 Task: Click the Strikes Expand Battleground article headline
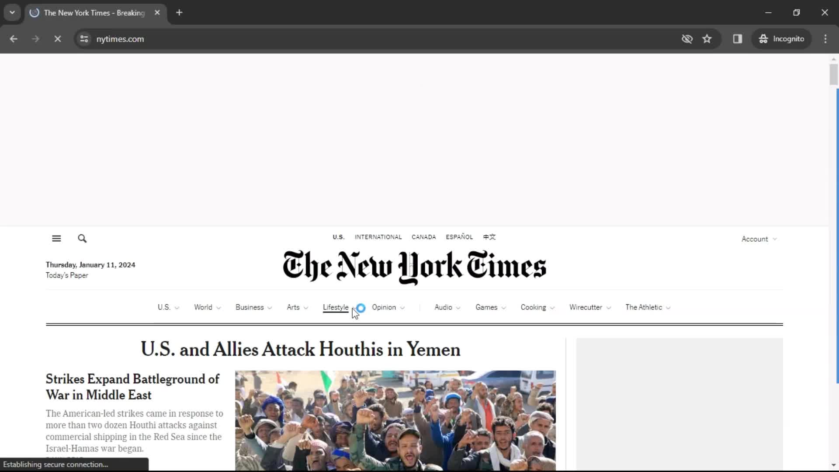[x=132, y=387]
